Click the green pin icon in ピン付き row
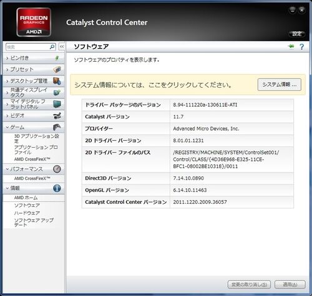This screenshot has height=296, width=312. (57, 58)
